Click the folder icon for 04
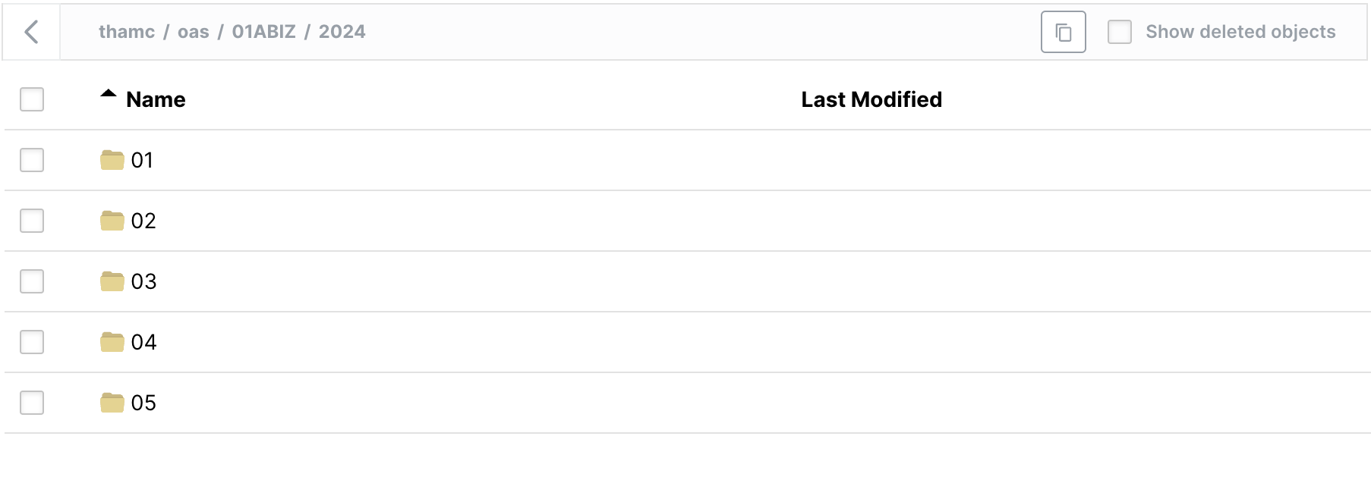This screenshot has width=1371, height=499. pyautogui.click(x=112, y=342)
